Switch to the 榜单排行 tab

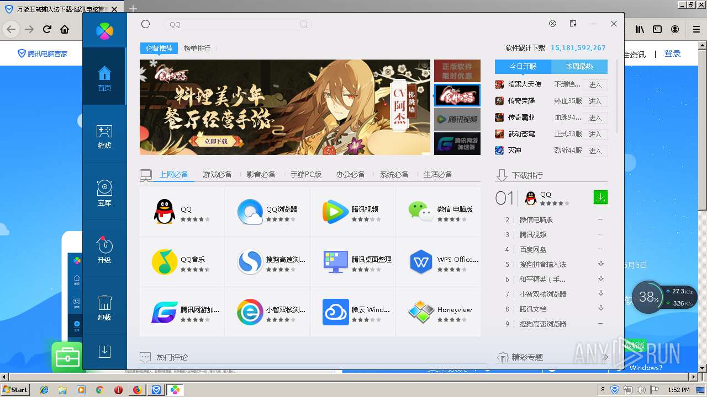pos(197,49)
